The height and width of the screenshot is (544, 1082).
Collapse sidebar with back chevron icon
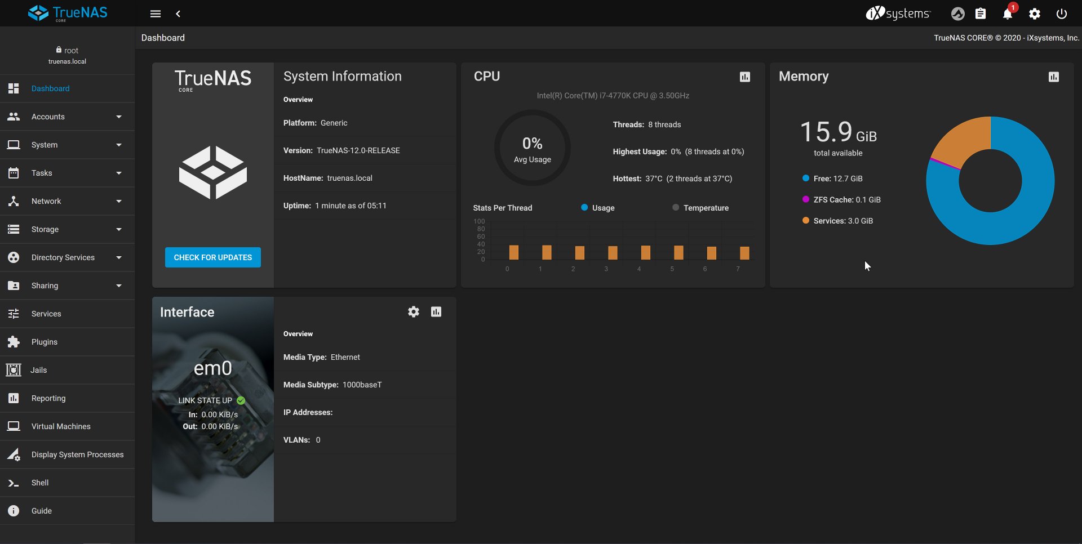tap(178, 14)
